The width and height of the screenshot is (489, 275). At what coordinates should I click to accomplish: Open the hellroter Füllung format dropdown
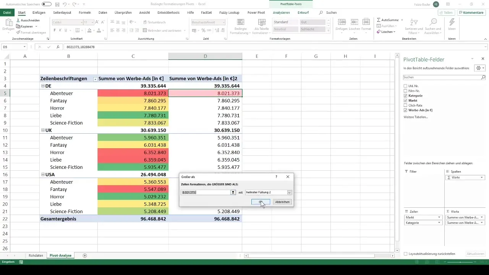289,192
